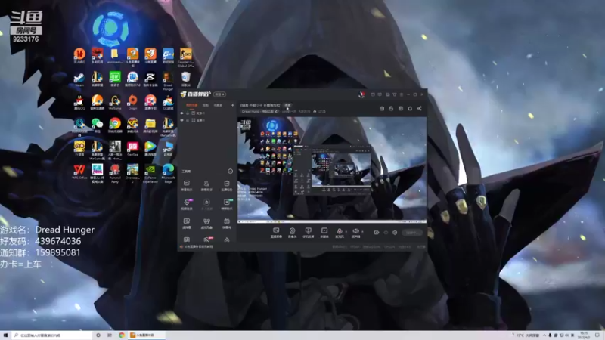Open the WPS Office desktop shortcut
Viewport: 605px width, 340px height.
[79, 172]
